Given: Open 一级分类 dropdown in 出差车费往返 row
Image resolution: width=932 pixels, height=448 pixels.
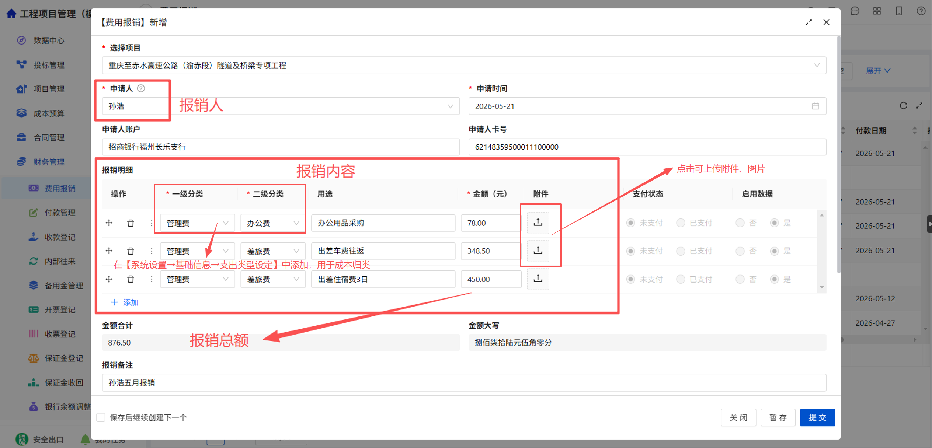Looking at the screenshot, I should click(x=198, y=251).
